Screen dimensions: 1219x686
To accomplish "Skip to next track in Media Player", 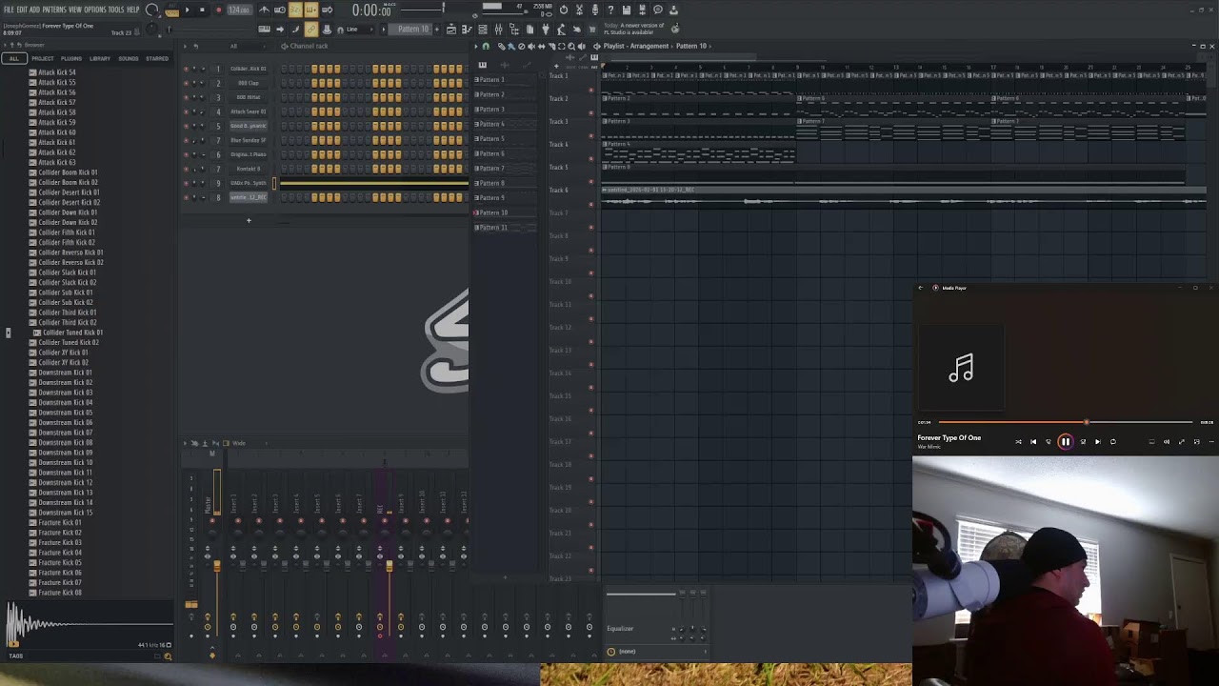I will pyautogui.click(x=1097, y=441).
